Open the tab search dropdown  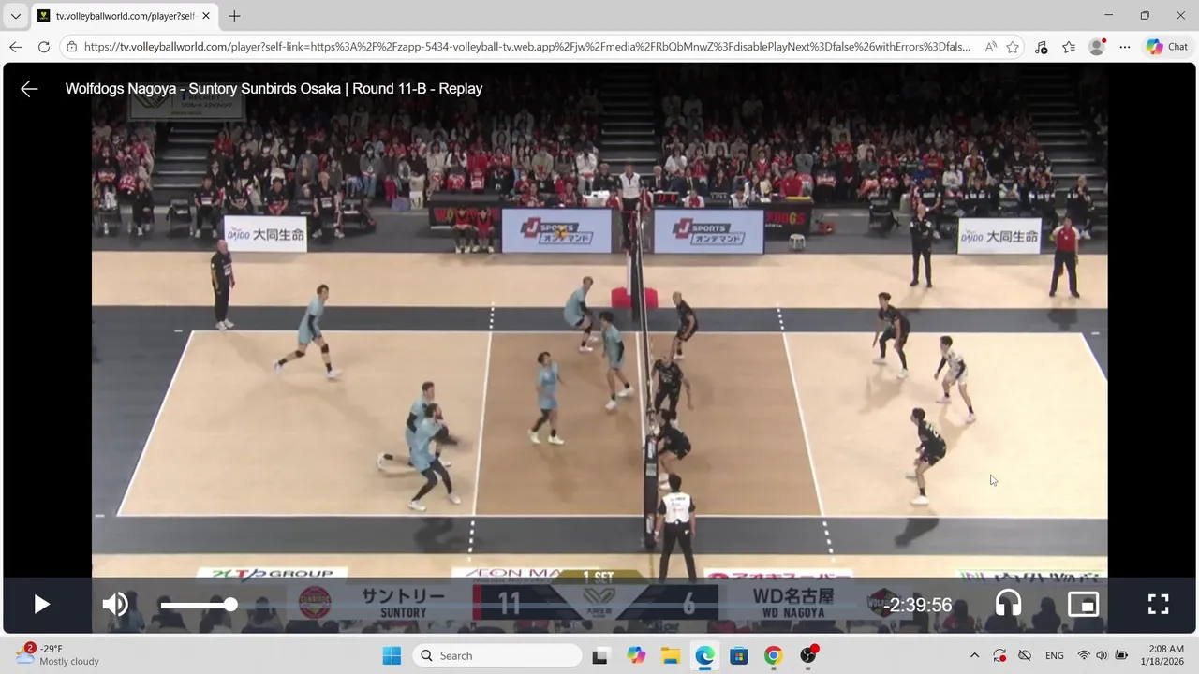(15, 16)
